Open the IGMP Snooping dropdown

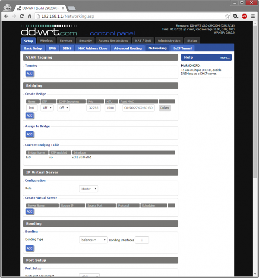point(63,108)
